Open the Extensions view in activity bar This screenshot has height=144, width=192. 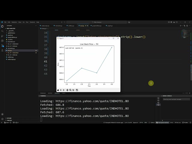point(2,41)
